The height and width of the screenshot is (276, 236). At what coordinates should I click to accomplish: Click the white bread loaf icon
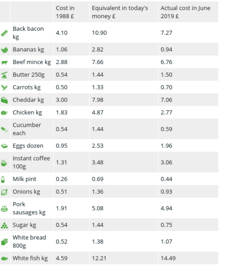point(4,242)
